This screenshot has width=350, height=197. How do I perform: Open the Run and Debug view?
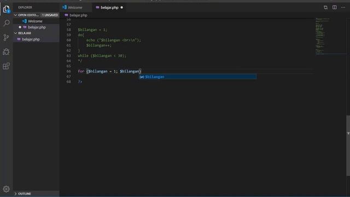pyautogui.click(x=6, y=51)
